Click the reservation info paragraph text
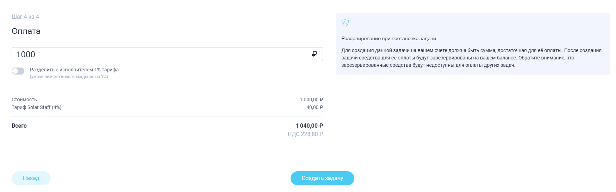The height and width of the screenshot is (192, 616). (458, 58)
